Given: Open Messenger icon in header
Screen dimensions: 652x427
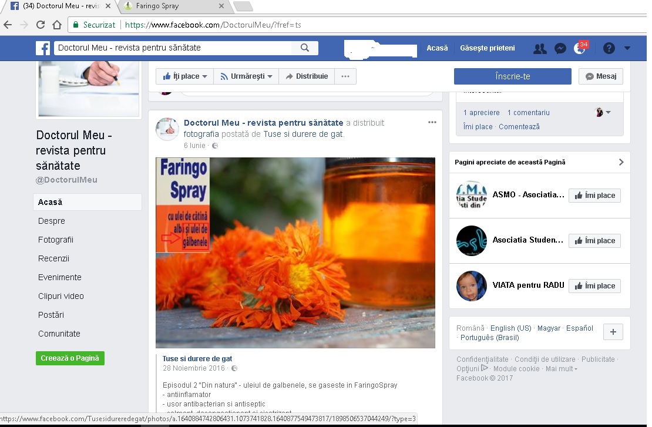Looking at the screenshot, I should [x=560, y=49].
